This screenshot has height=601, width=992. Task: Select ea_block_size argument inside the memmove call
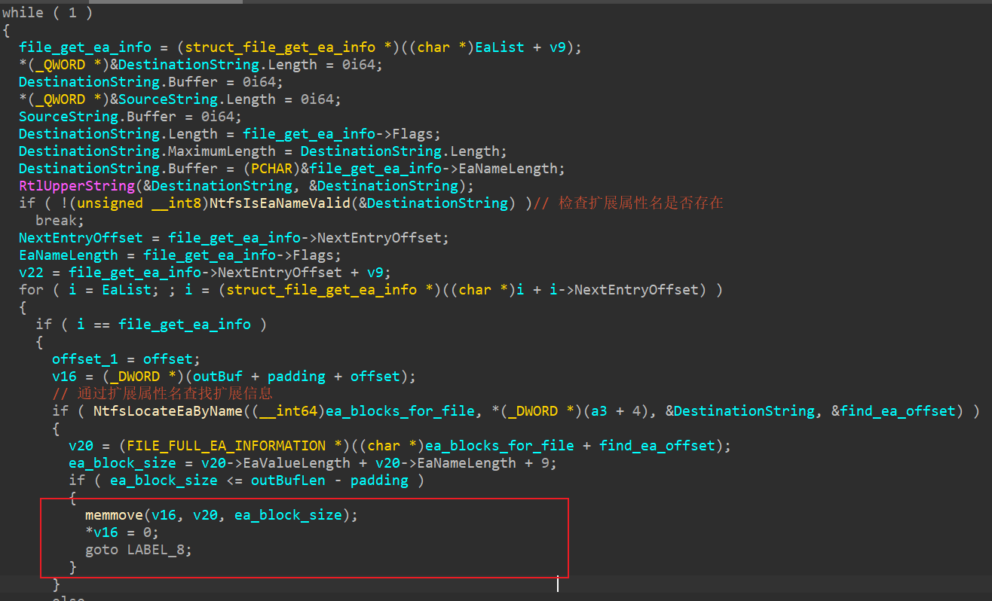[x=288, y=514]
